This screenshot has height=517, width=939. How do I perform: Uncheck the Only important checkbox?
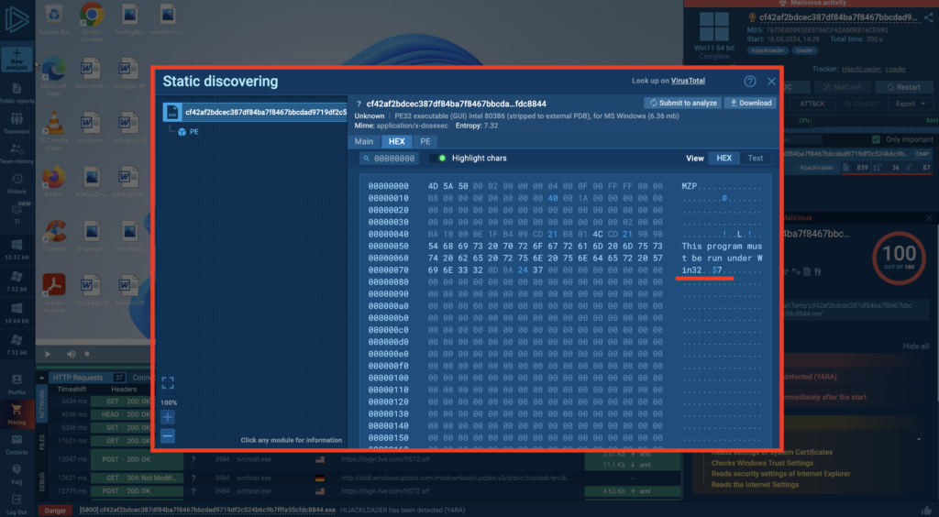click(x=877, y=139)
